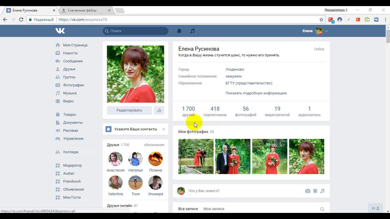Open the large profile photo
This screenshot has height=219, width=390.
[136, 74]
